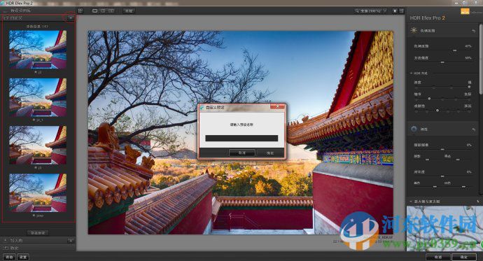Click the preset name input field in dialog
Screen dimensions: 483x261
241,138
